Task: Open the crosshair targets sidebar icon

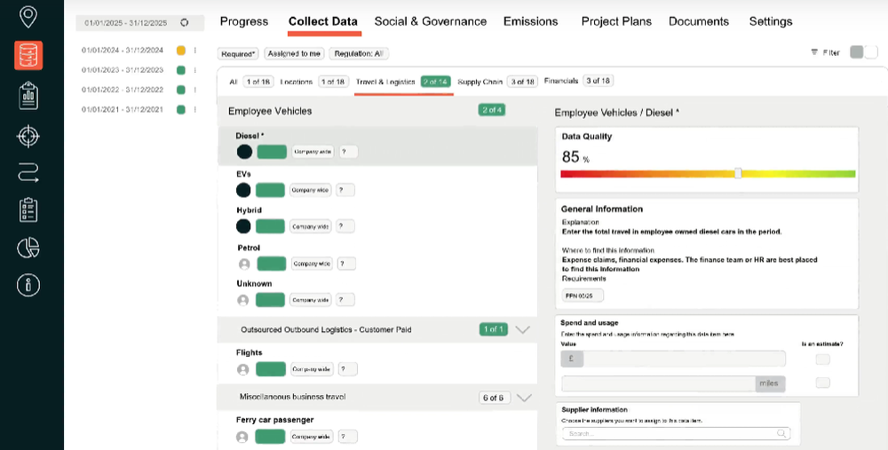Action: click(28, 137)
